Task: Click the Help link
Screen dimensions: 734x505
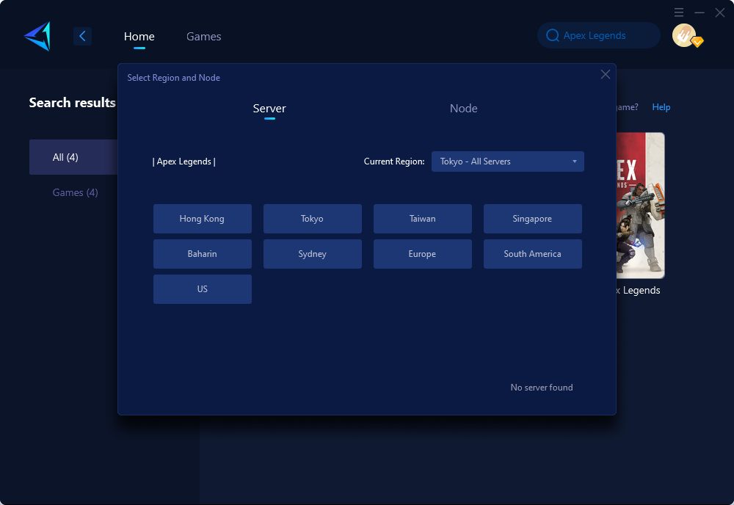Action: (x=661, y=107)
